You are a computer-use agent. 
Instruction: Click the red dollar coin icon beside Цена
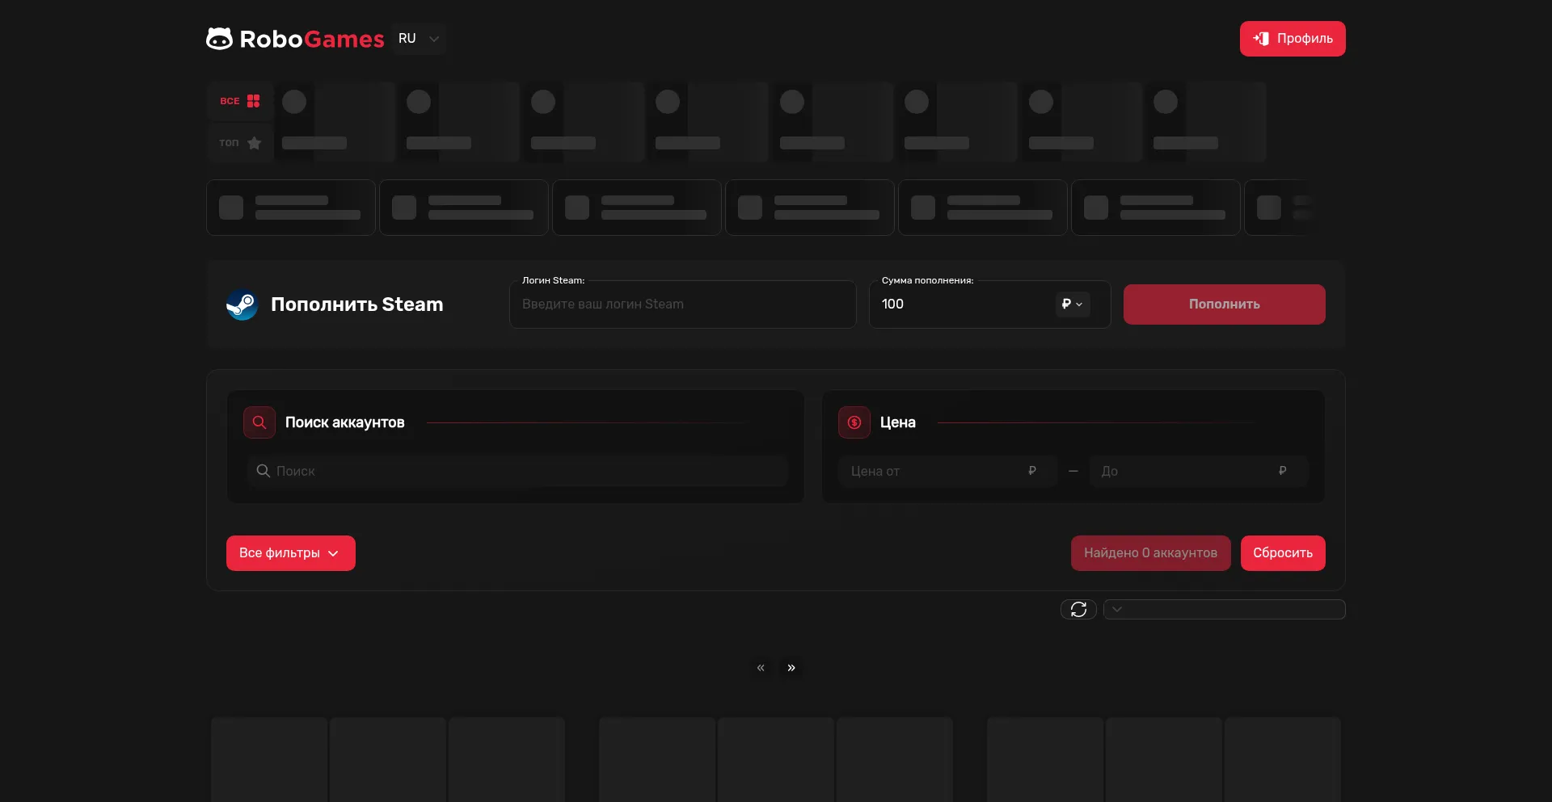(x=854, y=422)
